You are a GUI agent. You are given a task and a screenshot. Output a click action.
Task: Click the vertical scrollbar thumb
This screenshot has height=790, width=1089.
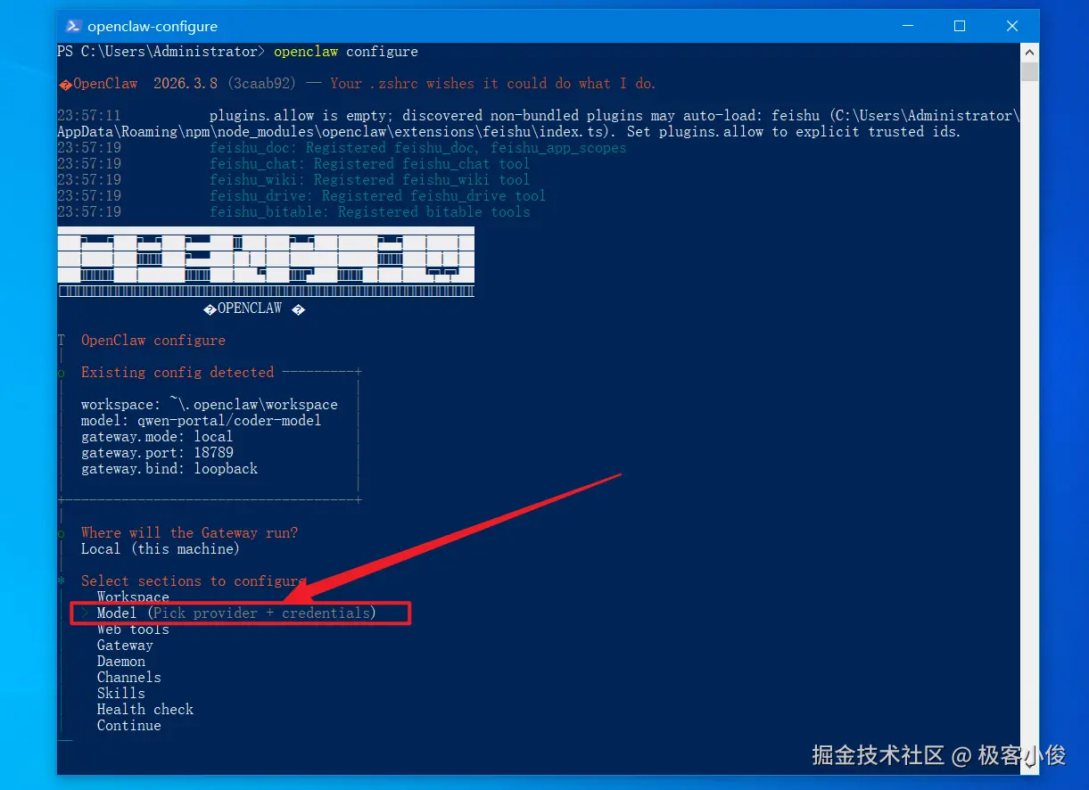pyautogui.click(x=1030, y=71)
